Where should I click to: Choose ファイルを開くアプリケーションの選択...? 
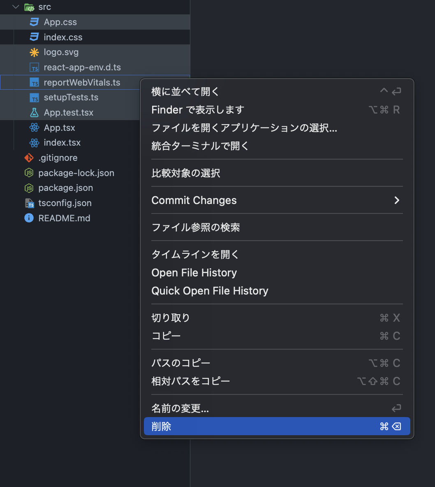[x=277, y=128]
